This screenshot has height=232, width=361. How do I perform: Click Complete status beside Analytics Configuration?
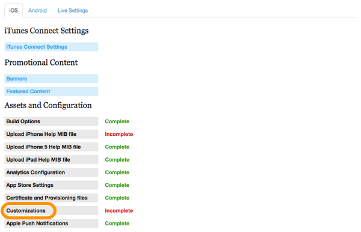(x=117, y=172)
